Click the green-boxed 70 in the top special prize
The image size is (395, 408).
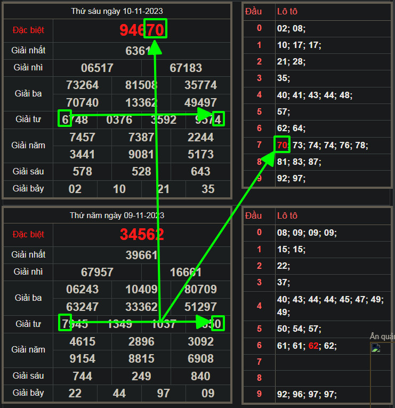[156, 29]
